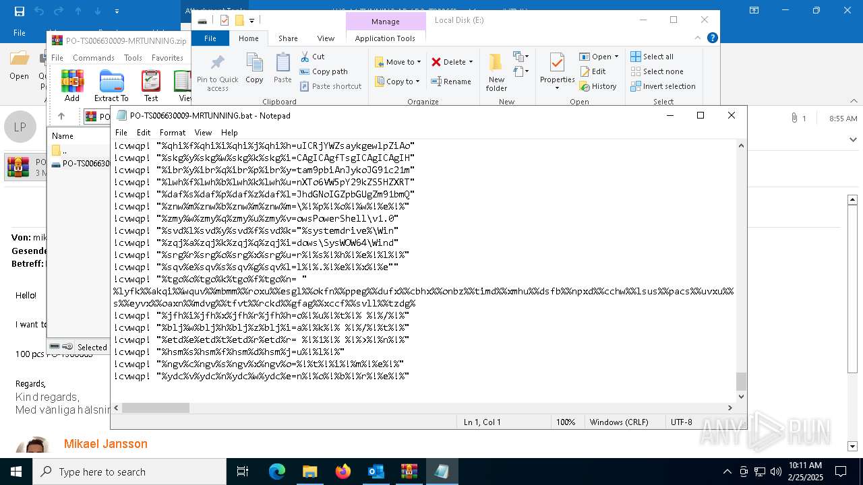The width and height of the screenshot is (863, 485).
Task: Open notification center icon
Action: point(841,472)
